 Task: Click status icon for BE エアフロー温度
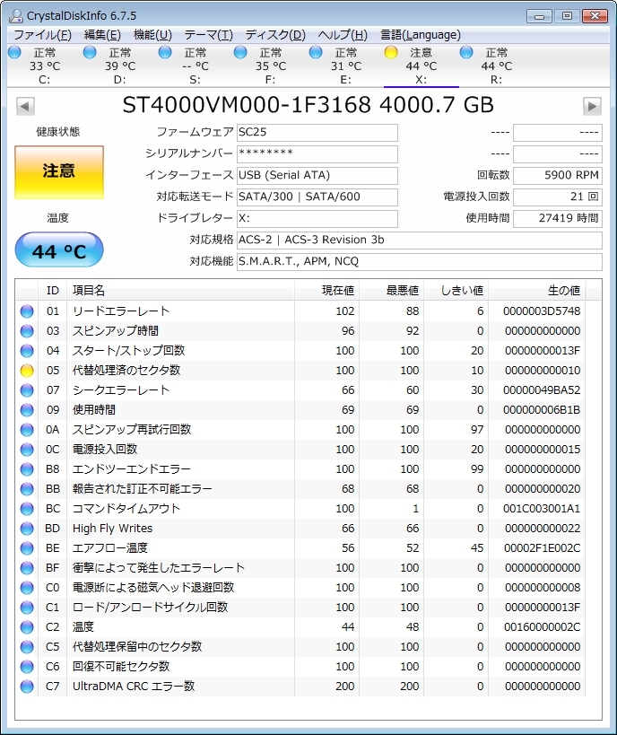27,548
